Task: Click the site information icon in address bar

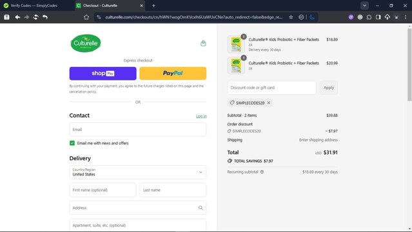Action: [99, 17]
